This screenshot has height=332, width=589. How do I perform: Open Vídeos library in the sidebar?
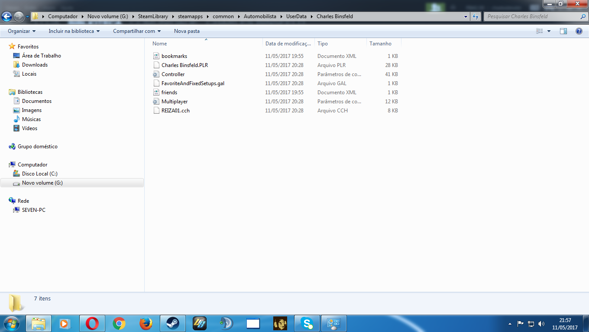[x=29, y=128]
